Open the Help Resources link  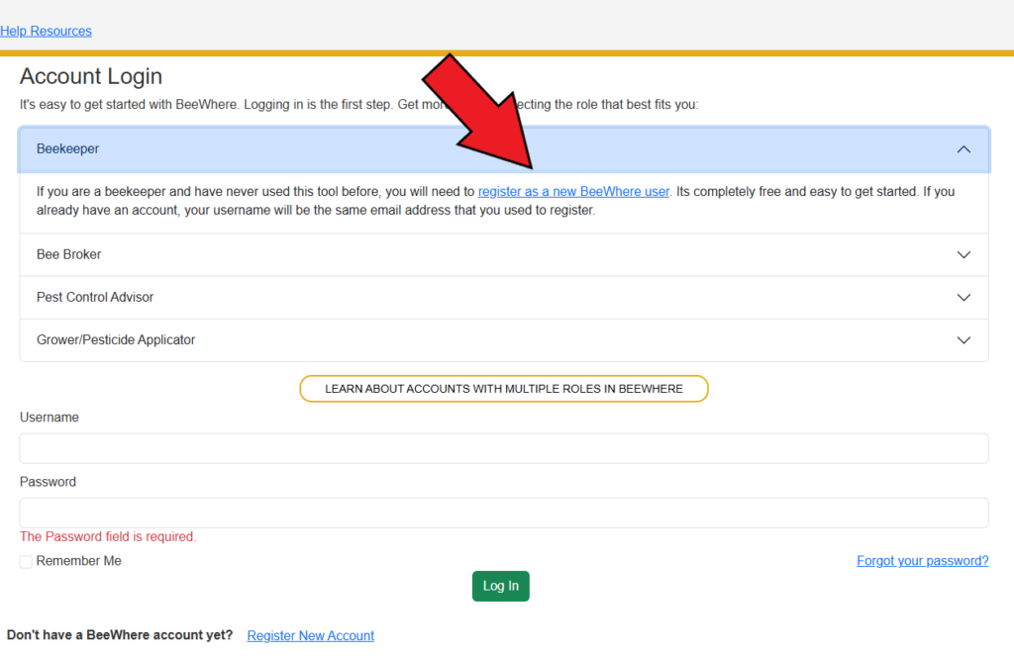point(46,31)
